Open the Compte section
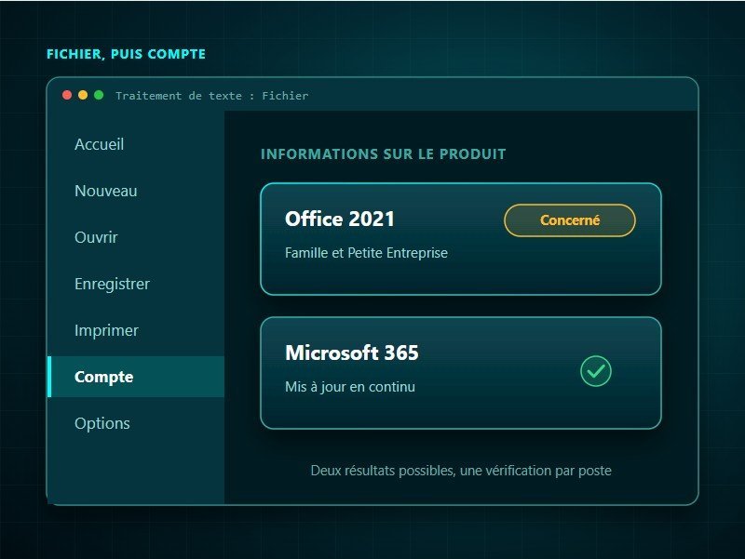This screenshot has height=559, width=745. pos(136,377)
